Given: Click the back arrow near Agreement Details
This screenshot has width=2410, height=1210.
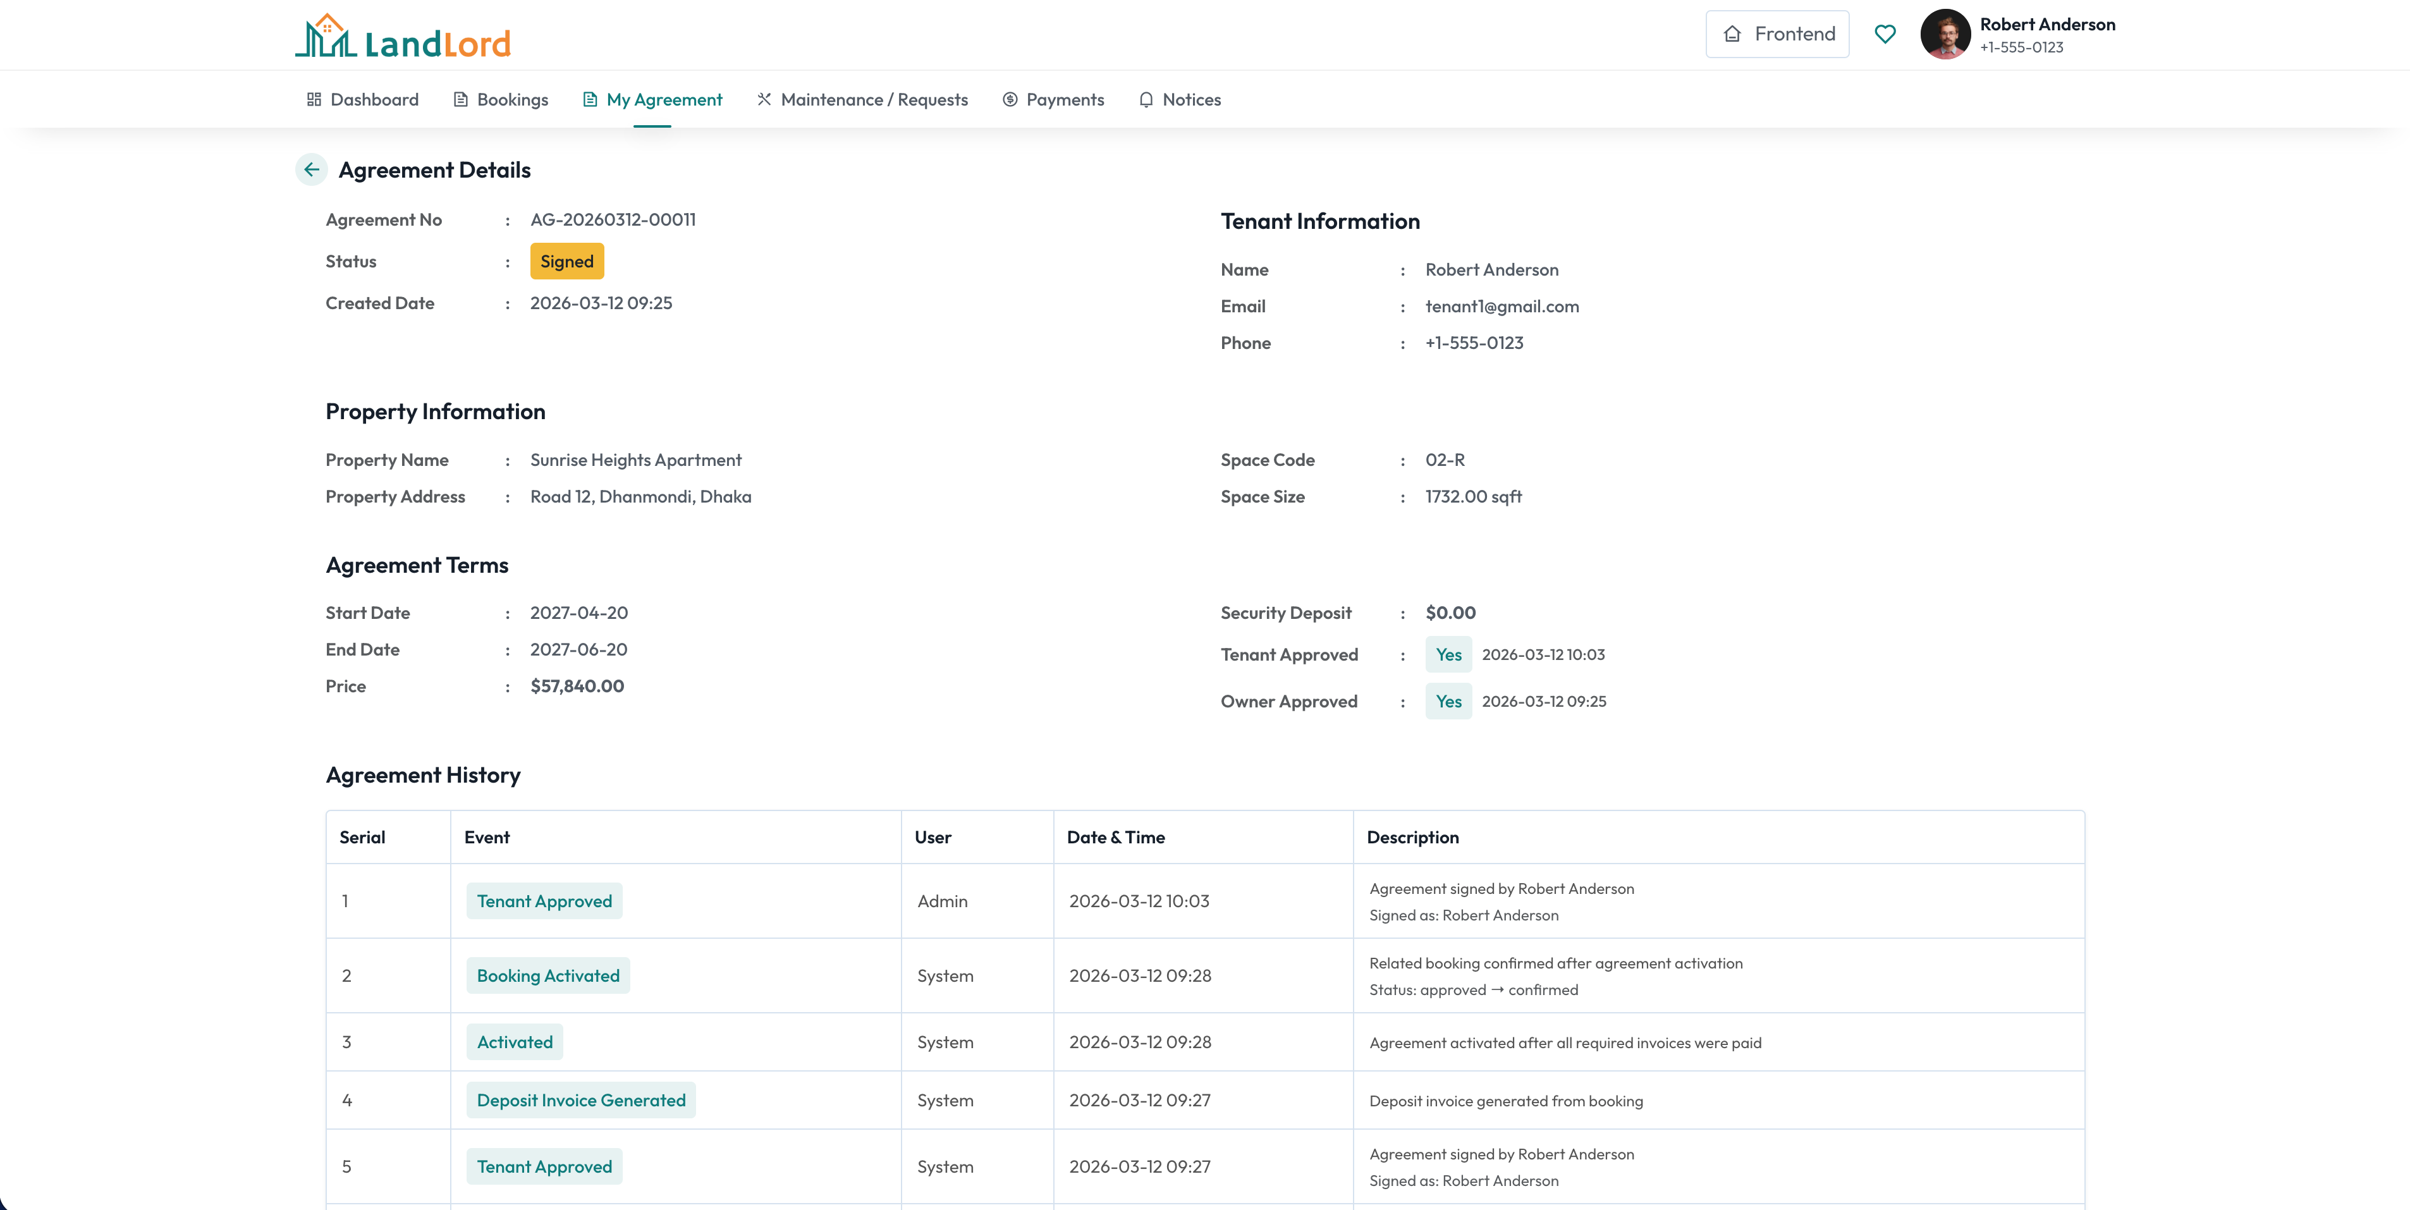Looking at the screenshot, I should [x=310, y=169].
